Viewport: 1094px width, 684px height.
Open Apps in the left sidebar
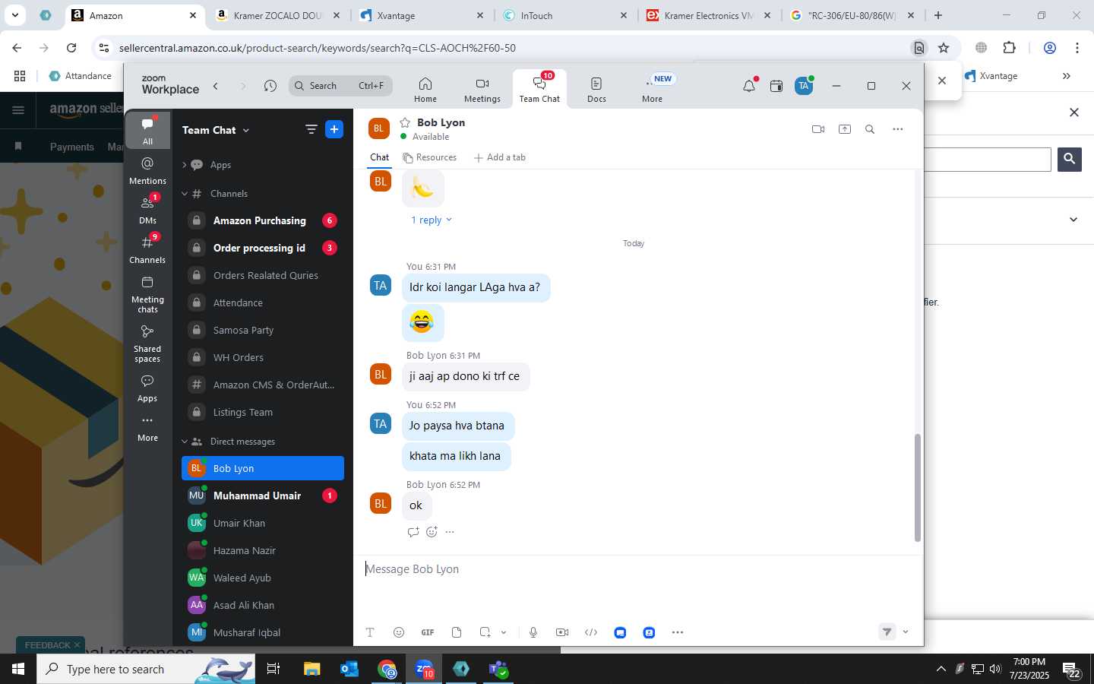point(147,388)
